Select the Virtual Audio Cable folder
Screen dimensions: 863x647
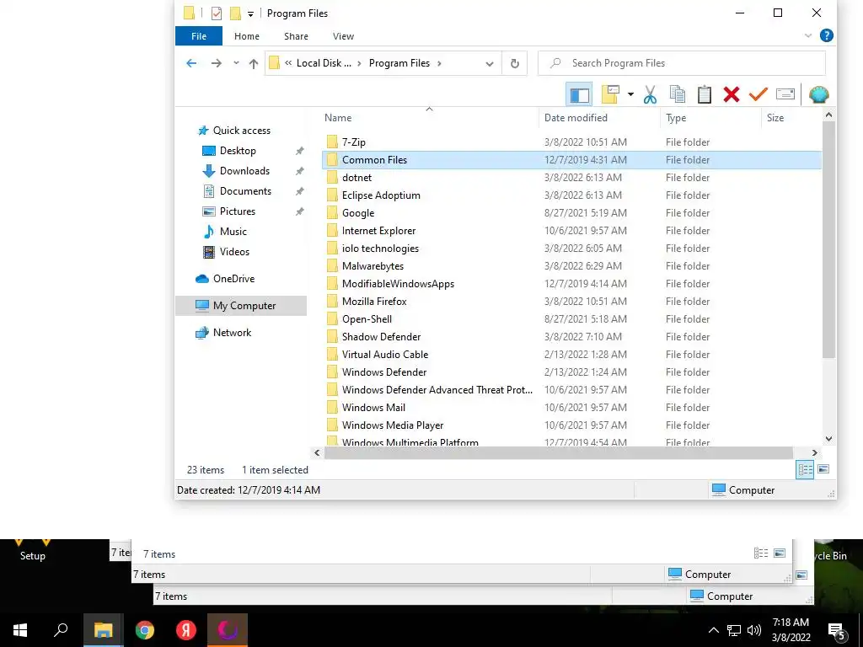click(571, 355)
